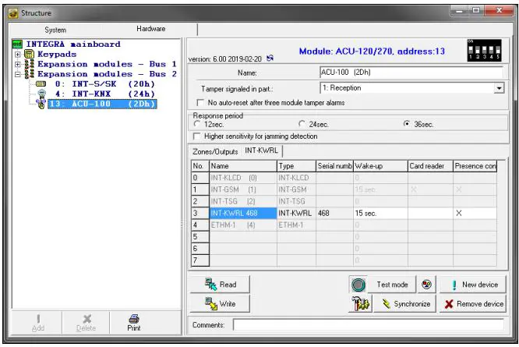Click the colored palette icon beside Test mode
519x347 pixels.
click(426, 285)
